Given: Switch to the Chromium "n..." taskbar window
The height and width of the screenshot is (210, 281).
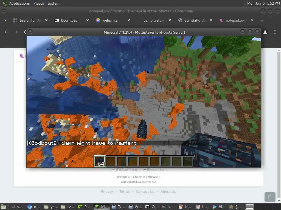Looking at the screenshot, I should (34, 207).
